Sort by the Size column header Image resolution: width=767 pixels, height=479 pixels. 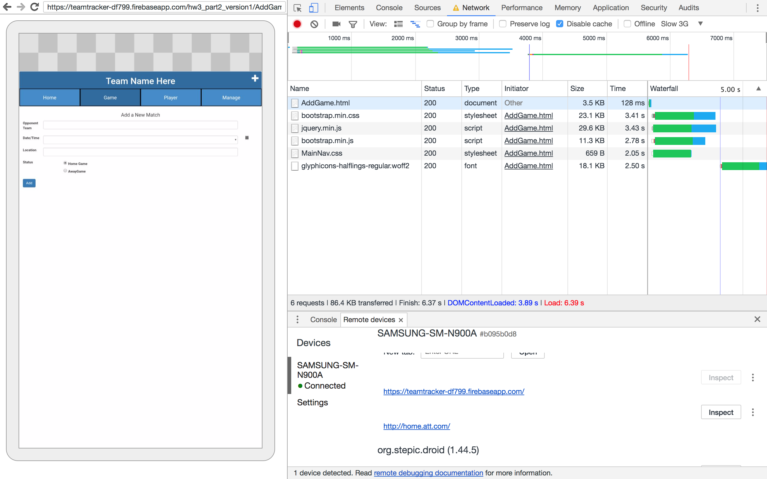coord(587,89)
